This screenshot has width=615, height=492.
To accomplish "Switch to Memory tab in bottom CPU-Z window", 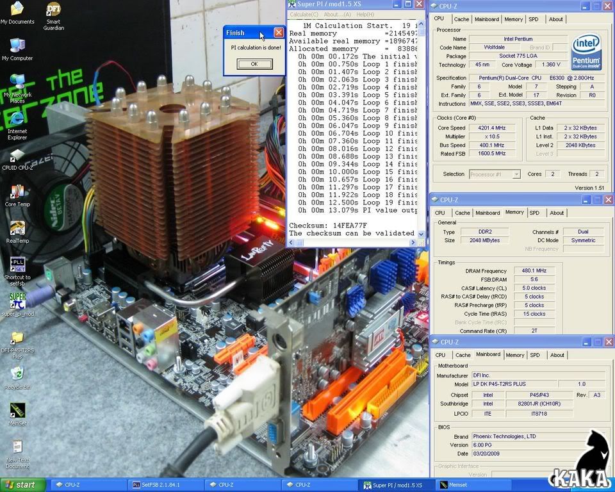I will (515, 355).
